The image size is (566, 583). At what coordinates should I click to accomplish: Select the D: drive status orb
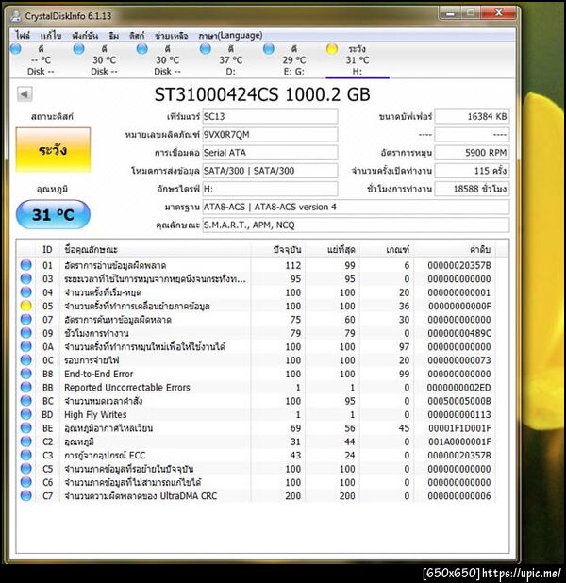coord(206,49)
